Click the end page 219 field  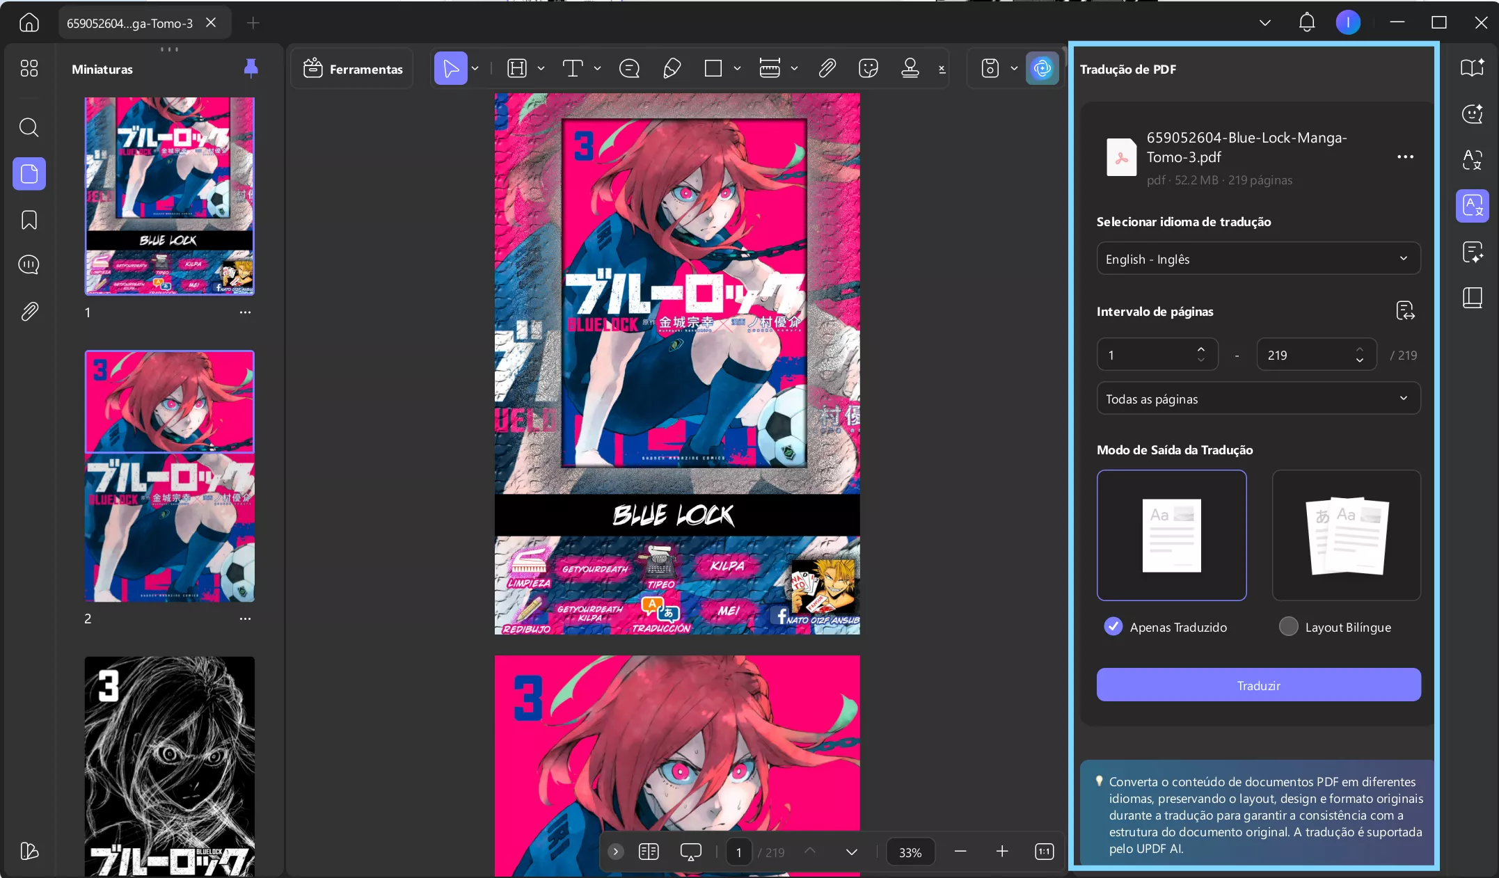pyautogui.click(x=1317, y=355)
